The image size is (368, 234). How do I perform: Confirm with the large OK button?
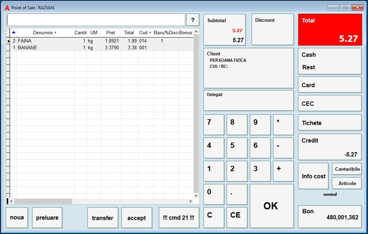pos(272,206)
